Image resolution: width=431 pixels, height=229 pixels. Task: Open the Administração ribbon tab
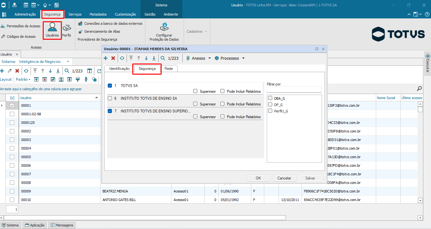[25, 14]
